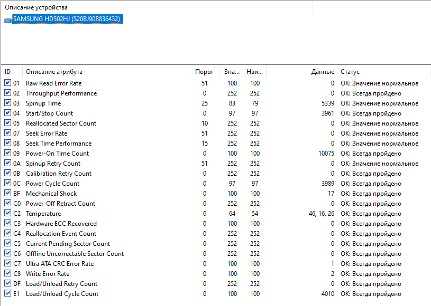Click the Данные column header
Screen dimensions: 431x306
point(323,72)
